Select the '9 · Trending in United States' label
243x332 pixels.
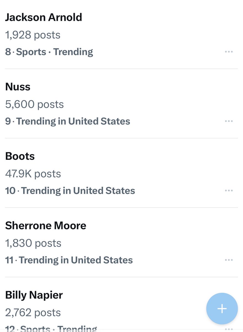pyautogui.click(x=68, y=121)
